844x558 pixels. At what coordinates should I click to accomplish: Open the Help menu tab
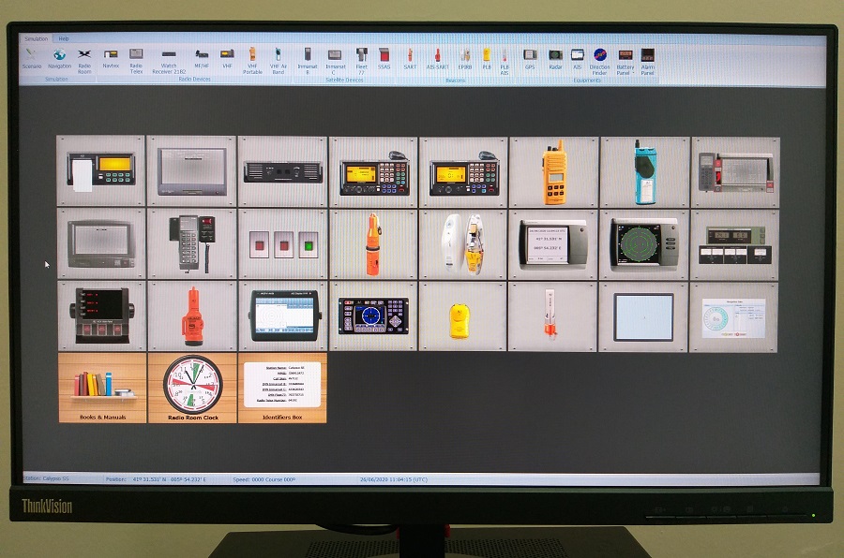(64, 38)
